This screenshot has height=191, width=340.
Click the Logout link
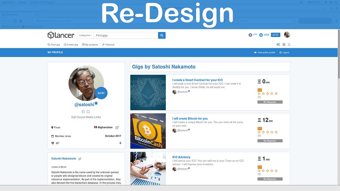(x=284, y=52)
